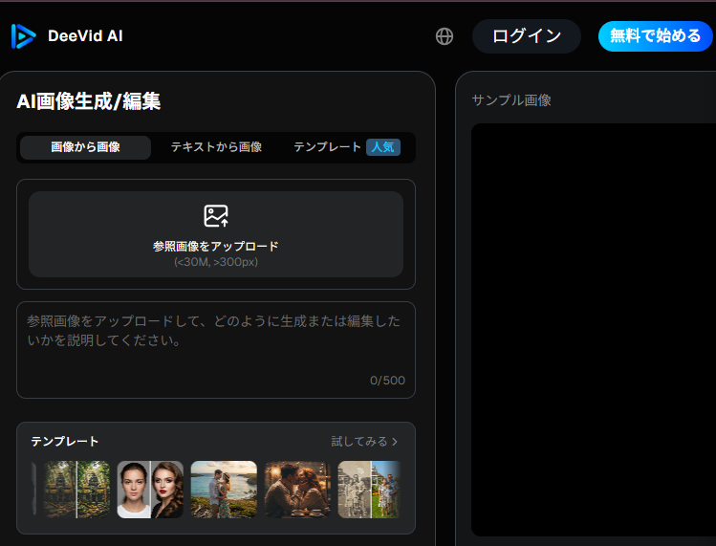
Task: Click the DeeVid AI logo icon
Action: click(23, 36)
